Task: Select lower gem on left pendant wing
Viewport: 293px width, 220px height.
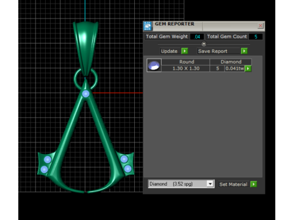Action: pos(44,169)
